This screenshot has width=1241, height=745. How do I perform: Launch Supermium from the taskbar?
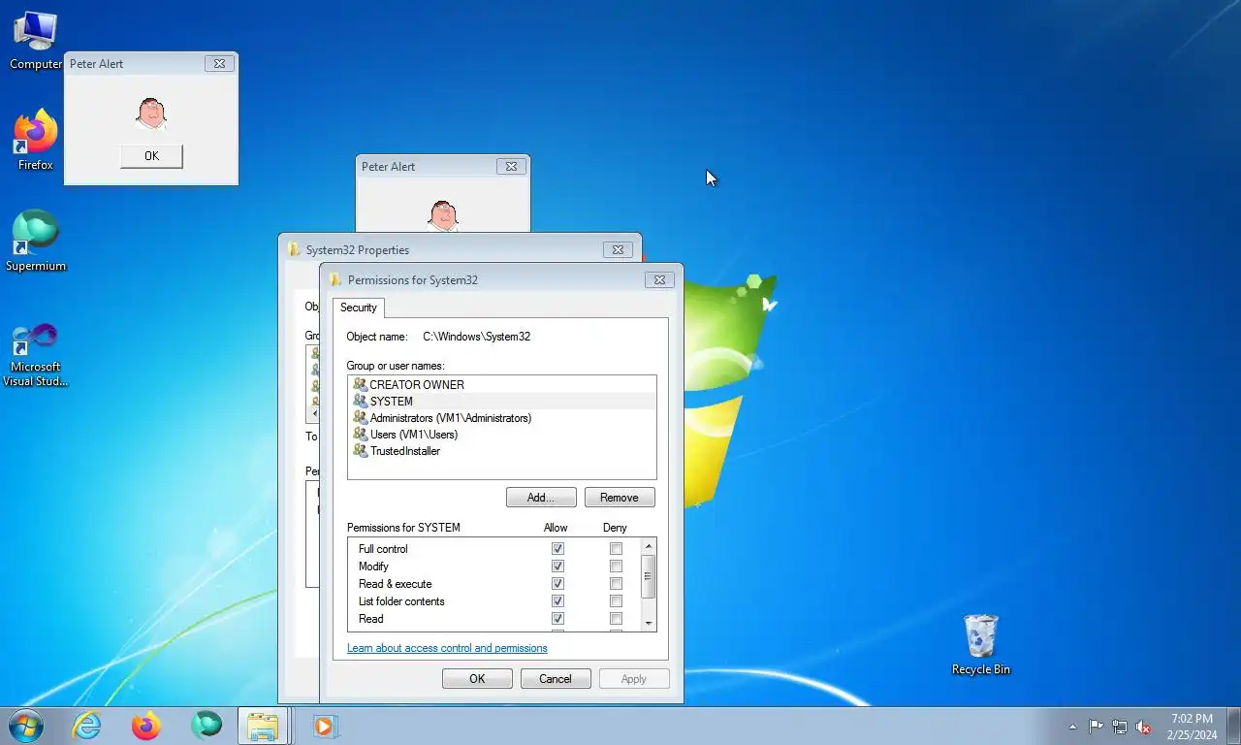[x=207, y=726]
